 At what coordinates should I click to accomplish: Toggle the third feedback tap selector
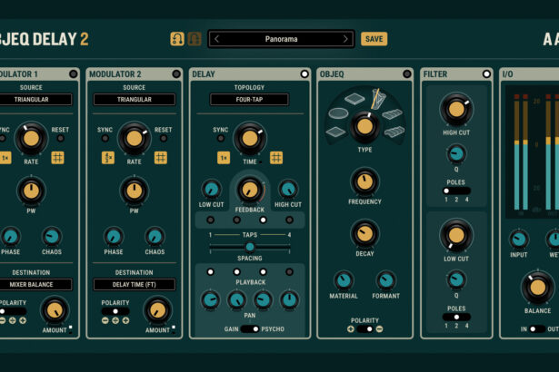pyautogui.click(x=263, y=220)
